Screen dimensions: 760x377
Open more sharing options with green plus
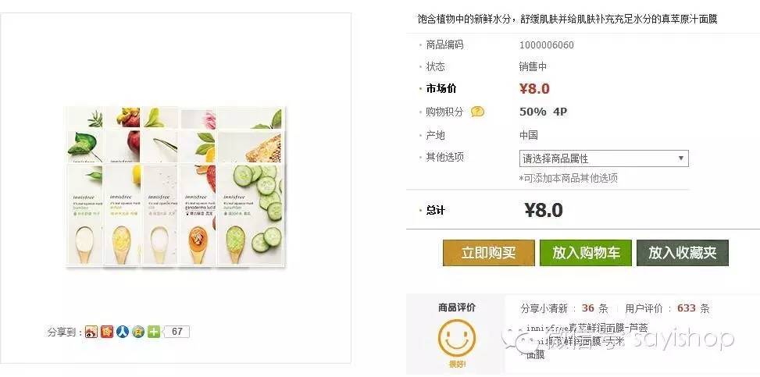click(x=154, y=332)
